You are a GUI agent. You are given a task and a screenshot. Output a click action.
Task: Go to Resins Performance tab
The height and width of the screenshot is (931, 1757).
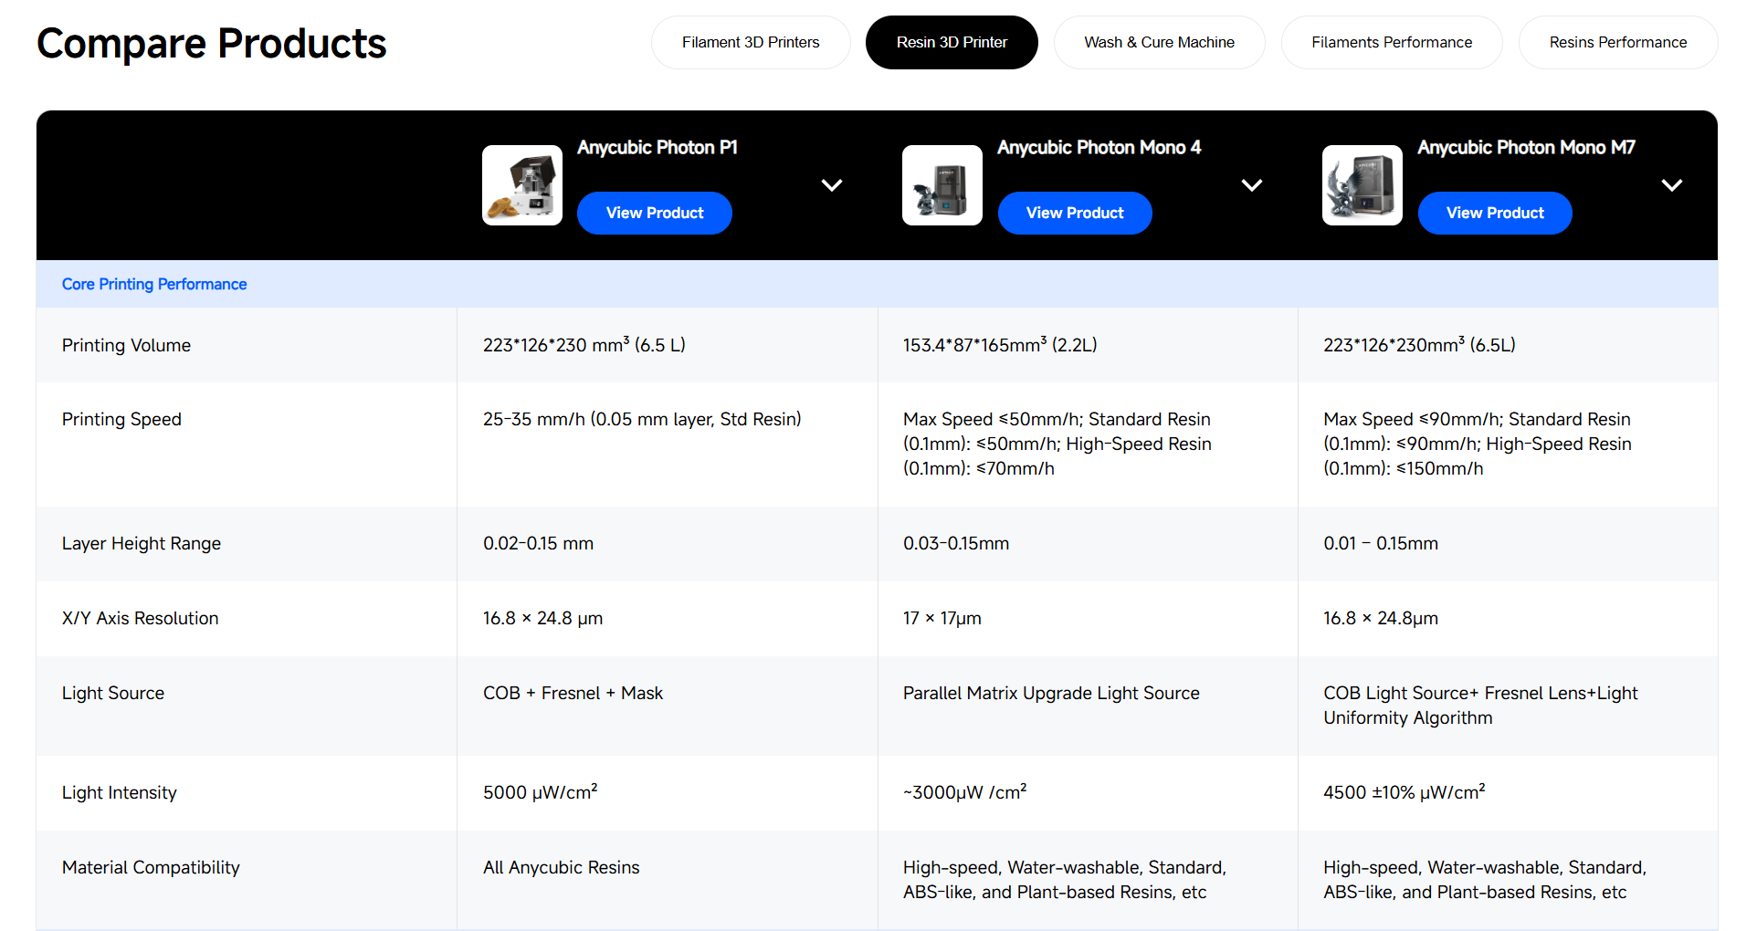1617,42
